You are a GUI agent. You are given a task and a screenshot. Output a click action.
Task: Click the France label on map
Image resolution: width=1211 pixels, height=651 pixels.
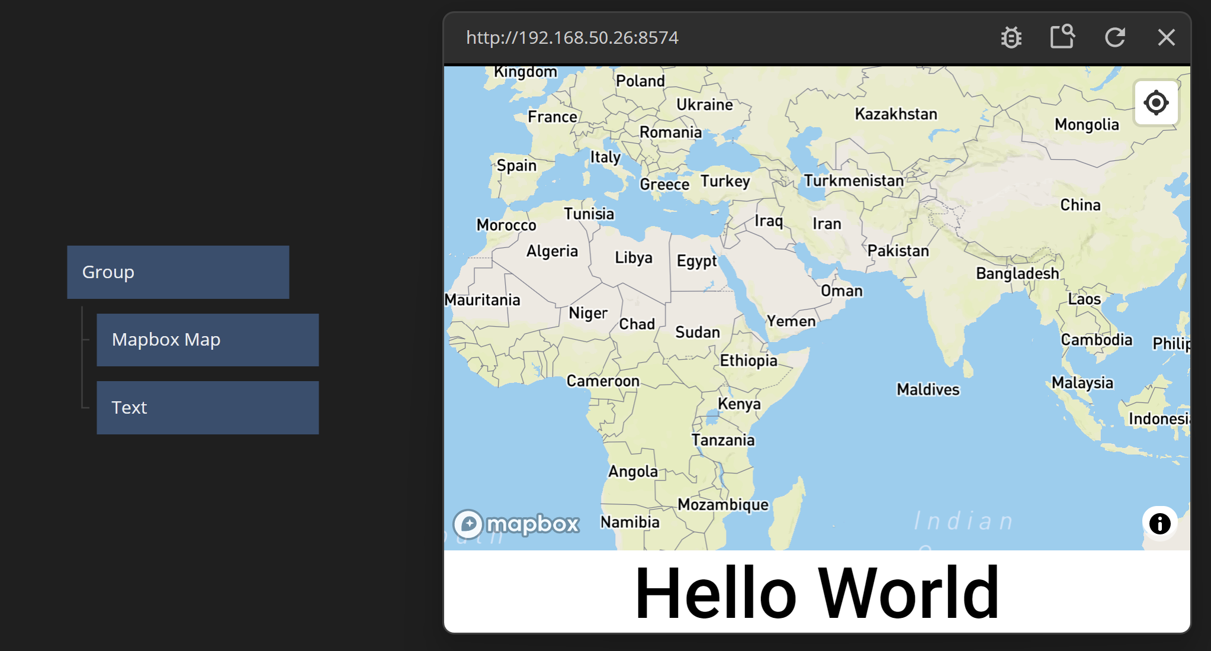pos(552,117)
